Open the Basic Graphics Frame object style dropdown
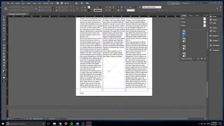Image resolution: width=224 pixels, height=126 pixels. (x=162, y=7)
